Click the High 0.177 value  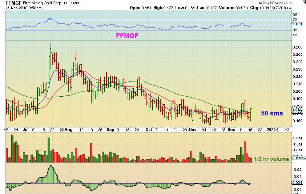point(163,8)
